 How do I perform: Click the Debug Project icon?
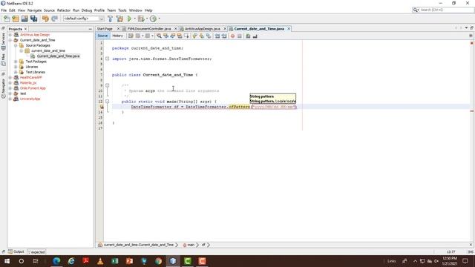pos(141,19)
